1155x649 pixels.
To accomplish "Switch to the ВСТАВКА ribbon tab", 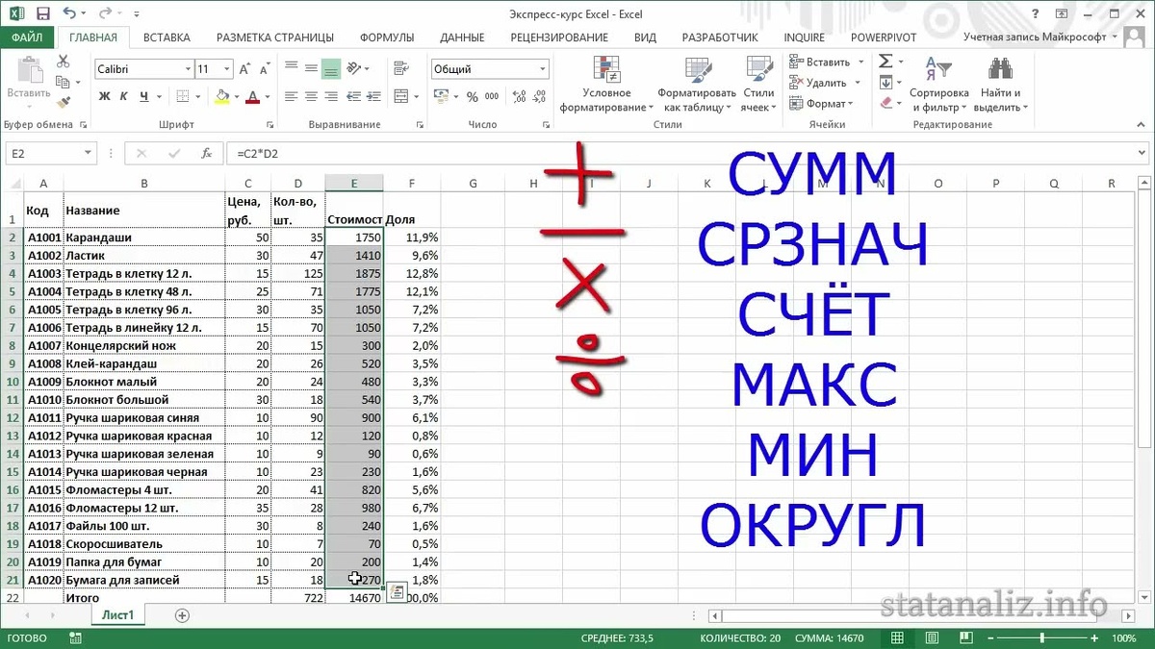I will point(166,37).
